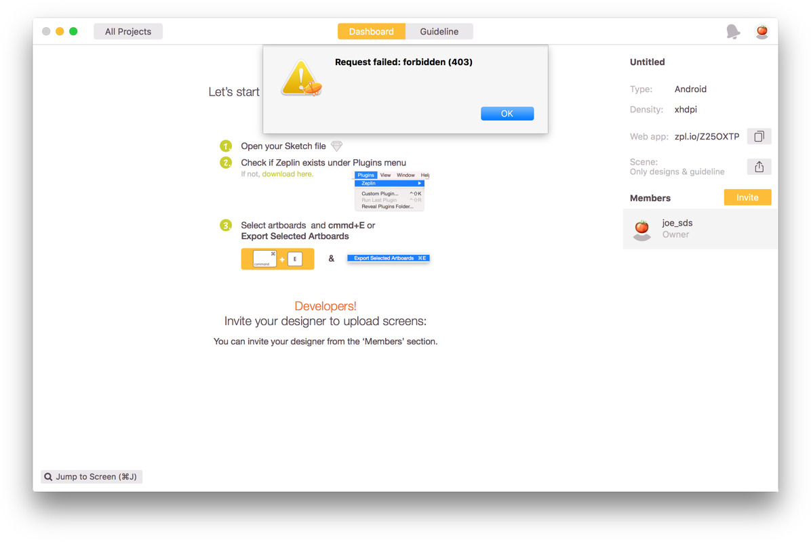Viewport: 811px width, 542px height.
Task: Follow the 'download here' link
Action: coord(288,174)
